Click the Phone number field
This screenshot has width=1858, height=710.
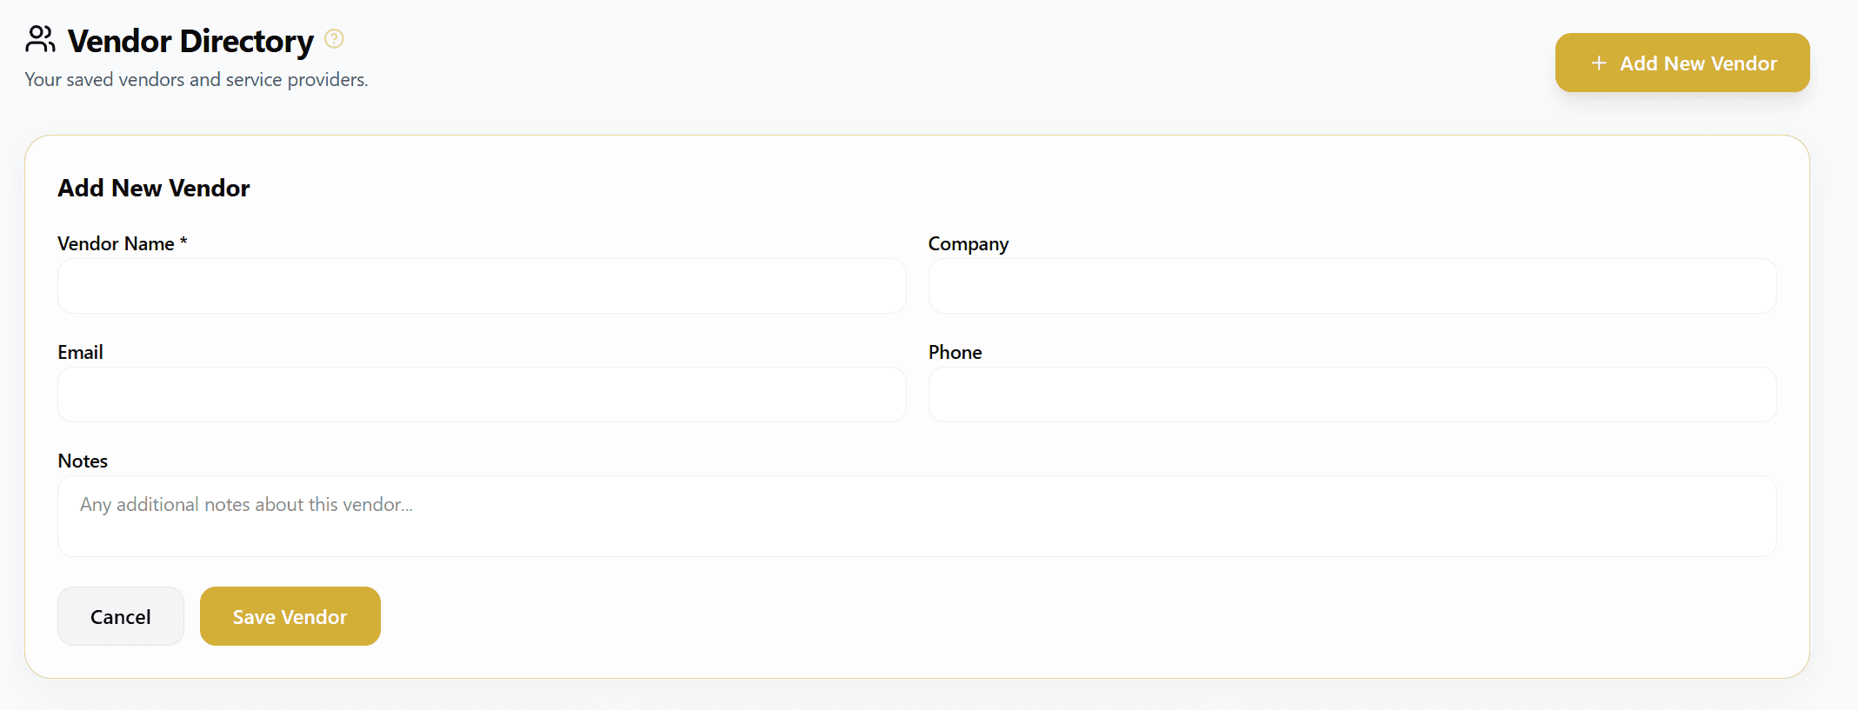pos(1352,395)
